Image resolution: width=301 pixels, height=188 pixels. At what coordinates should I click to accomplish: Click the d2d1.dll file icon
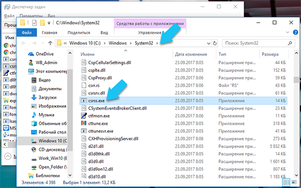click(84, 146)
